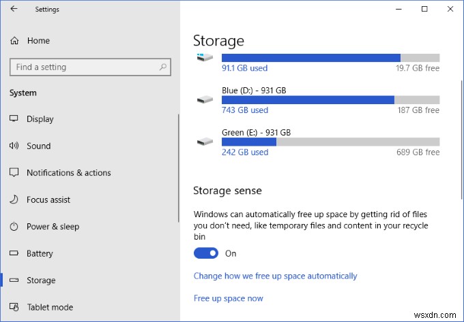
Task: Click the main page vertical scrollbar
Action: (462, 140)
